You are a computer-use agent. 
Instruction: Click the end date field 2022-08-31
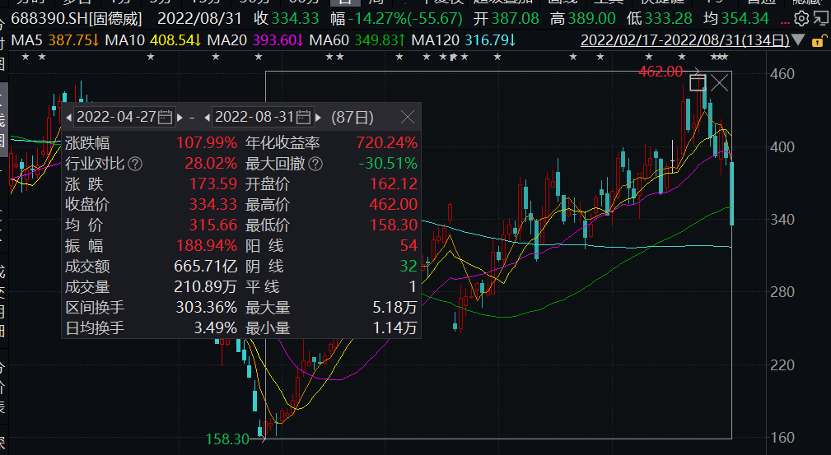point(263,117)
